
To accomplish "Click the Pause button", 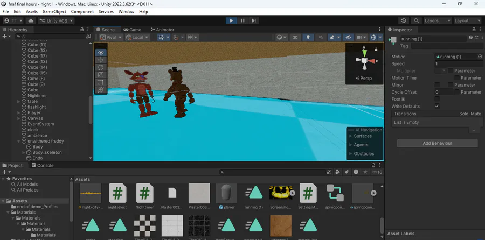I will (x=243, y=20).
